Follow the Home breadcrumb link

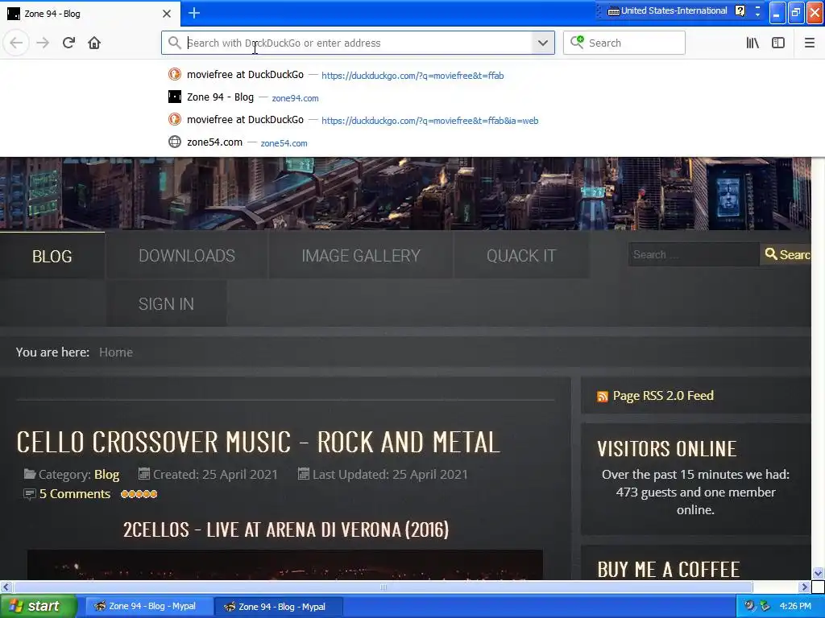click(116, 352)
